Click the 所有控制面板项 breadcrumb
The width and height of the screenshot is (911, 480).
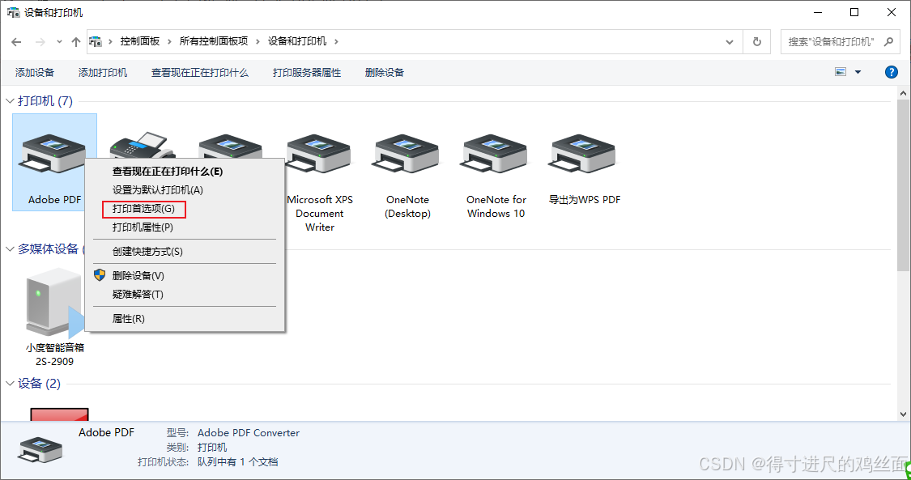click(x=214, y=42)
